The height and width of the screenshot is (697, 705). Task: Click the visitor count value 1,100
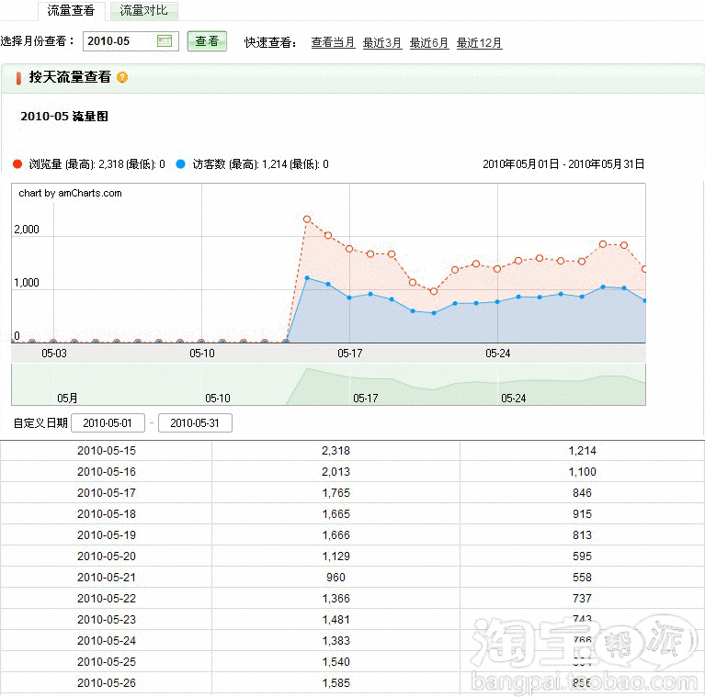(582, 472)
